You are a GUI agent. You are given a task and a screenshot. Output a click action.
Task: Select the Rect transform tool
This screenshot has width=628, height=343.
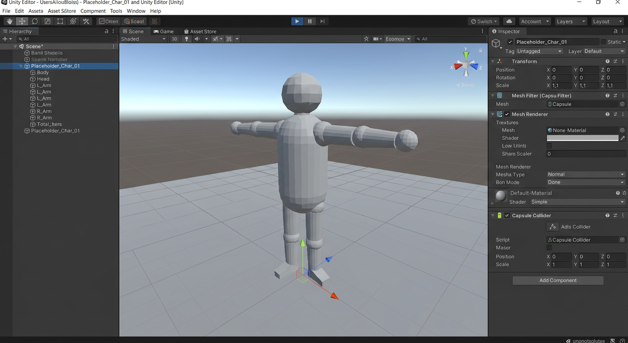(60, 21)
